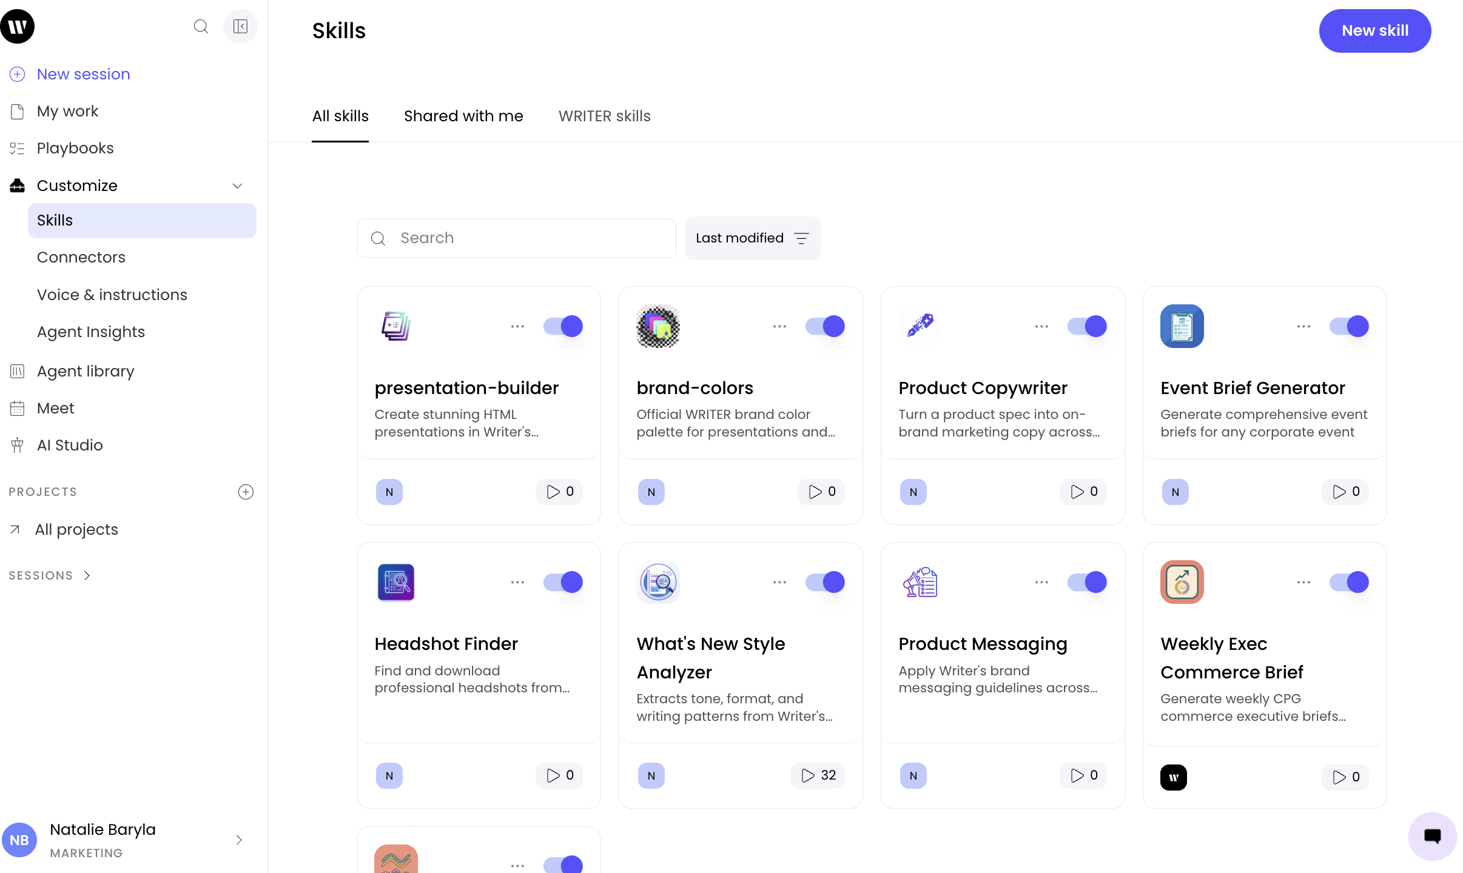The width and height of the screenshot is (1463, 873).
Task: Click run count on presentation-builder card
Action: [559, 492]
